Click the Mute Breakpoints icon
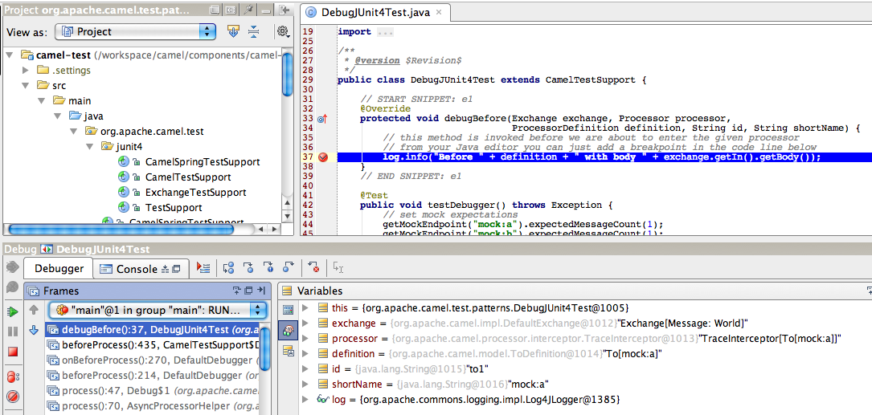This screenshot has width=872, height=415. pos(12,396)
